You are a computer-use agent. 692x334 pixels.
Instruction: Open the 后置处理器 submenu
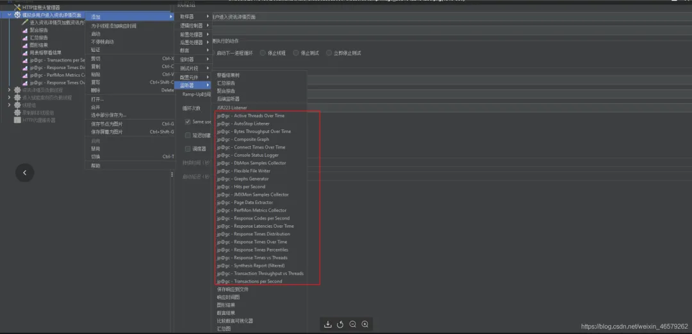tap(194, 43)
